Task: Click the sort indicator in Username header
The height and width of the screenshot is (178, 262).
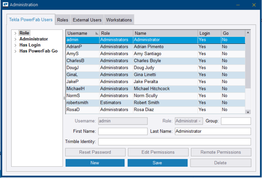Action: point(96,34)
